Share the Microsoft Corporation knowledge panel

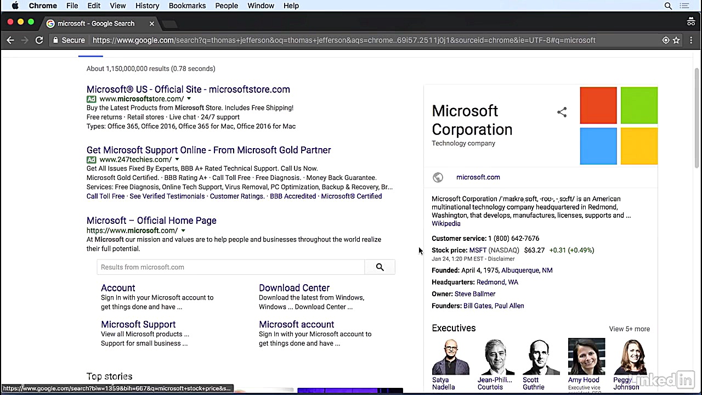pos(562,112)
